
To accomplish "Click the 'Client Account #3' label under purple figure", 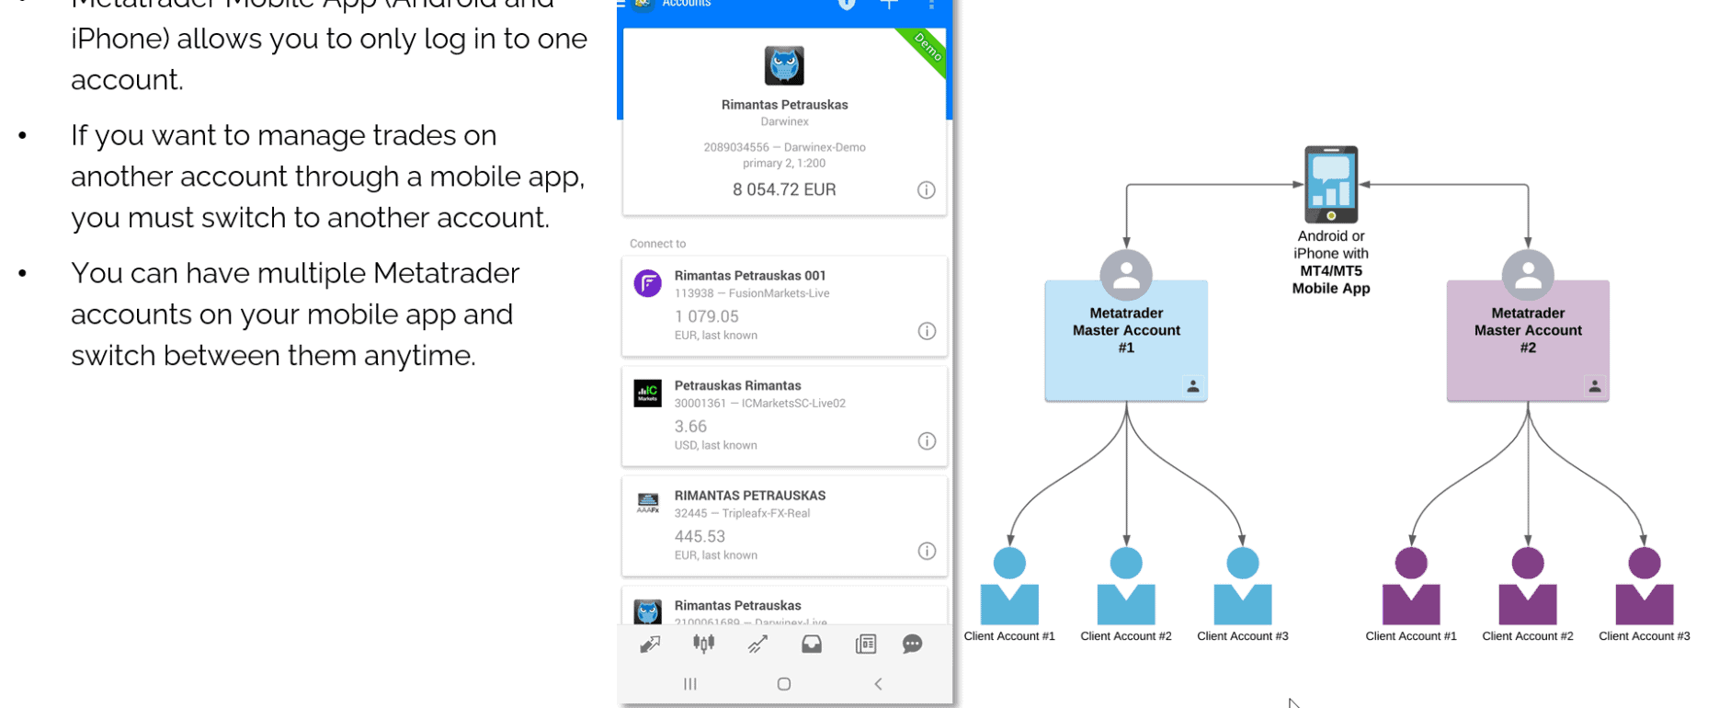I will point(1645,636).
